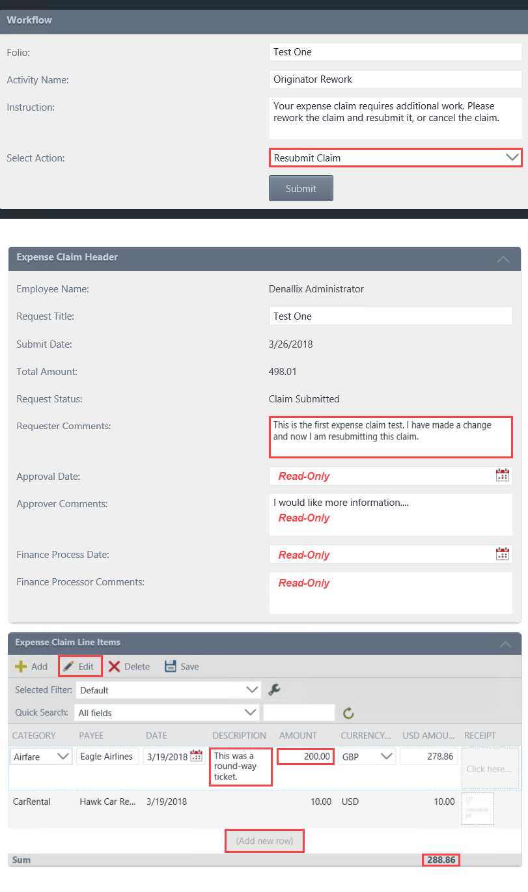Open the Airfare category dropdown
This screenshot has width=528, height=892.
click(x=62, y=756)
